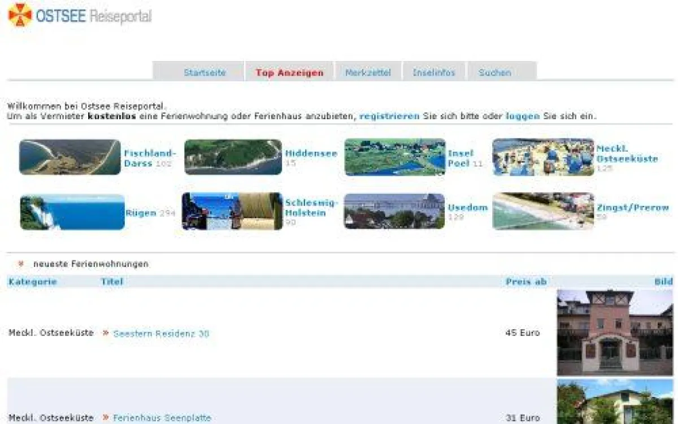Viewport: 678px width, 424px height.
Task: Click the Ostsee Reiseportal logo
Action: (80, 15)
